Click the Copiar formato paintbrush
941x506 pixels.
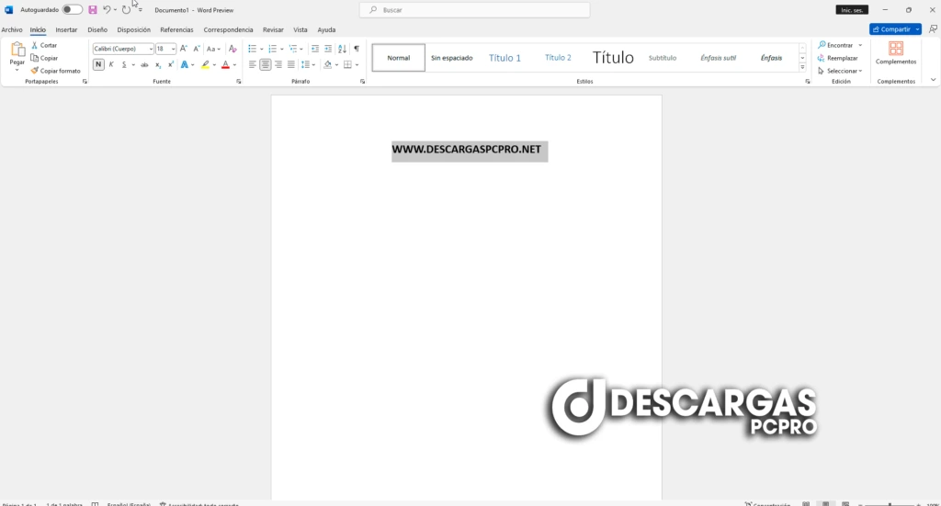click(x=56, y=71)
